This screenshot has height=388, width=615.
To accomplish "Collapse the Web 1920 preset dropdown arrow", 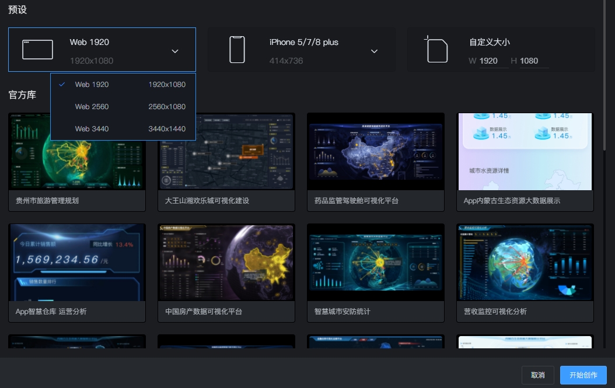I will tap(175, 51).
